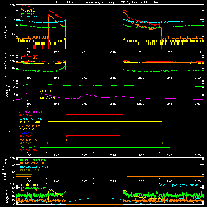Pick the 50-100 keV legend label
Screen dimensions: 207x207
coord(29,17)
